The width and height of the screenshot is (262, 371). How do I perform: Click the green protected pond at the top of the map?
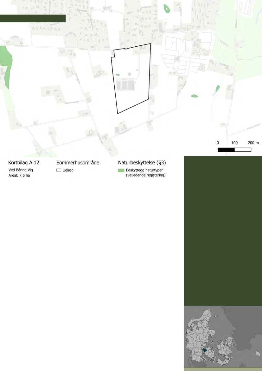pos(166,9)
